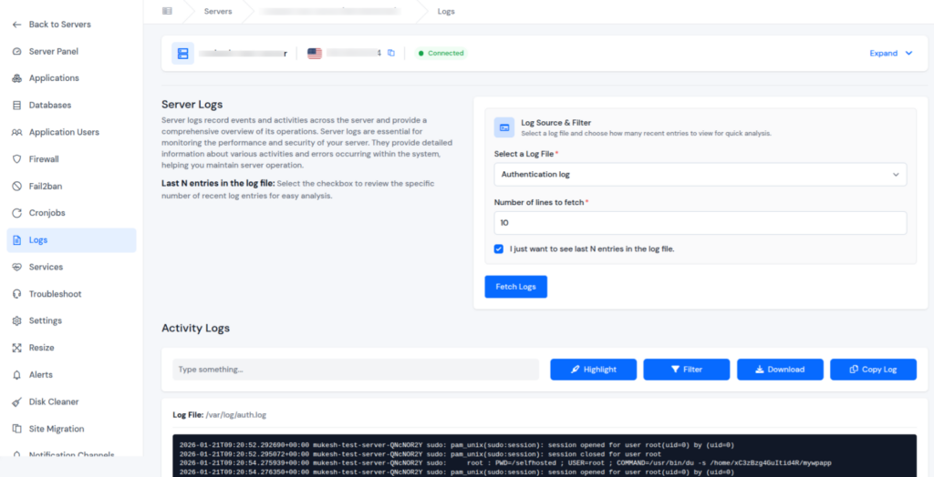Click the Databases icon in sidebar
The width and height of the screenshot is (934, 477).
click(x=16, y=106)
